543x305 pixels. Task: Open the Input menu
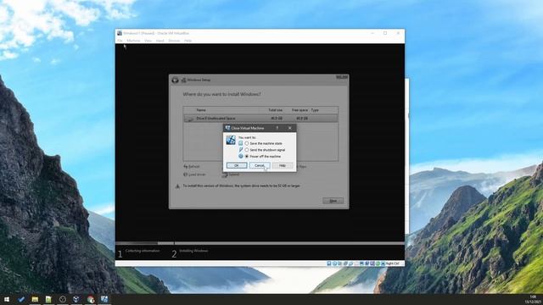pyautogui.click(x=160, y=41)
